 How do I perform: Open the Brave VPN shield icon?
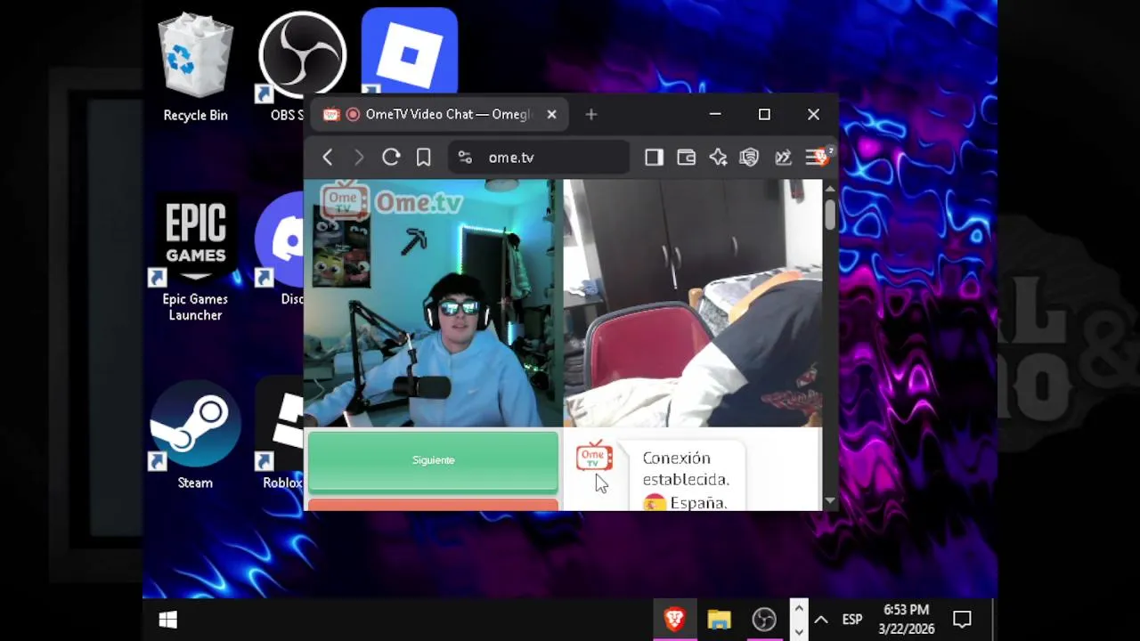coord(749,158)
